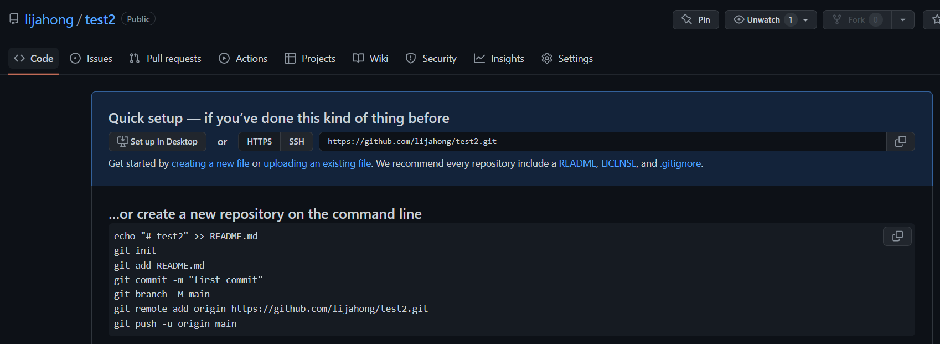This screenshot has width=940, height=344.
Task: Click the star icon in header
Action: click(x=935, y=19)
